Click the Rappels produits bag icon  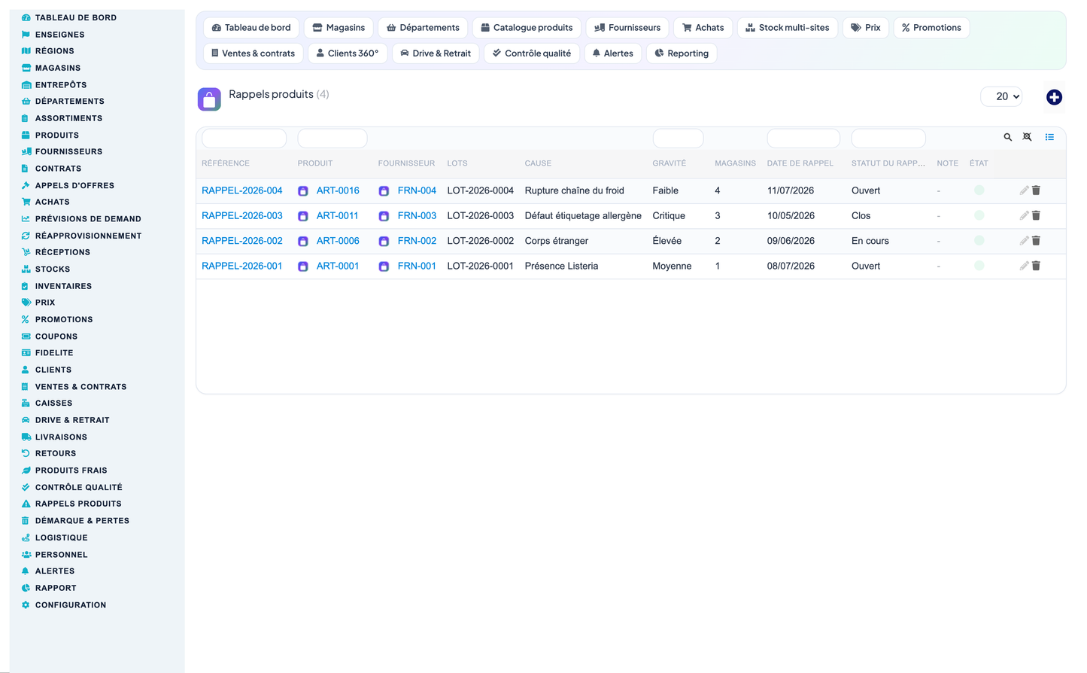point(209,99)
